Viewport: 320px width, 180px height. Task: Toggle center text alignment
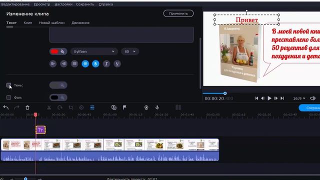85,64
